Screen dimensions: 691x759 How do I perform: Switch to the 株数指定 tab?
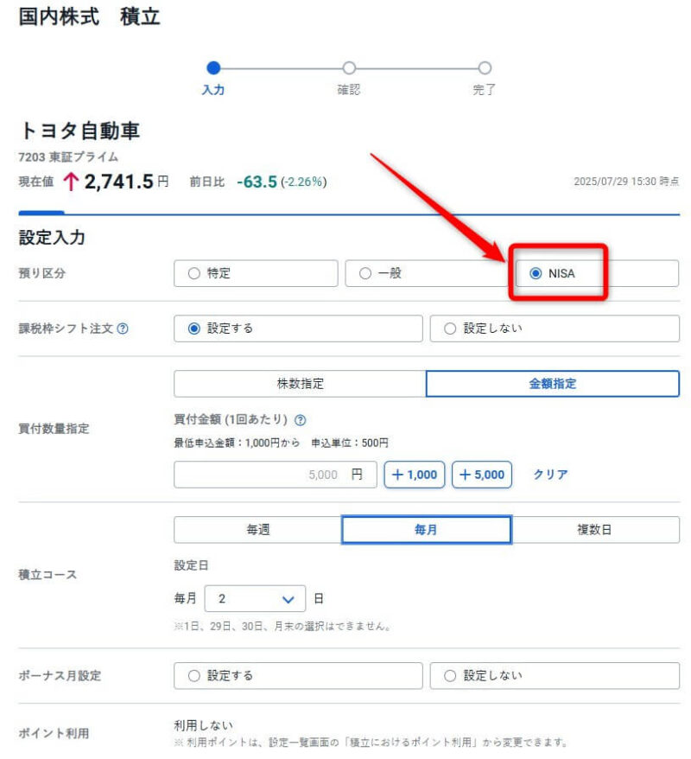300,383
